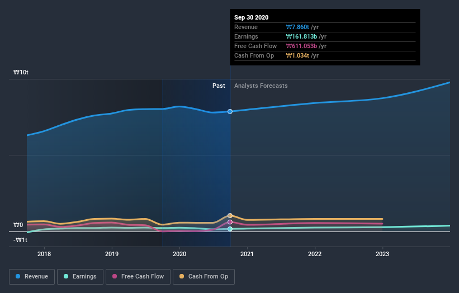Click the teal Earnings data point marker
Viewport: 459px width, 293px height.
230,229
